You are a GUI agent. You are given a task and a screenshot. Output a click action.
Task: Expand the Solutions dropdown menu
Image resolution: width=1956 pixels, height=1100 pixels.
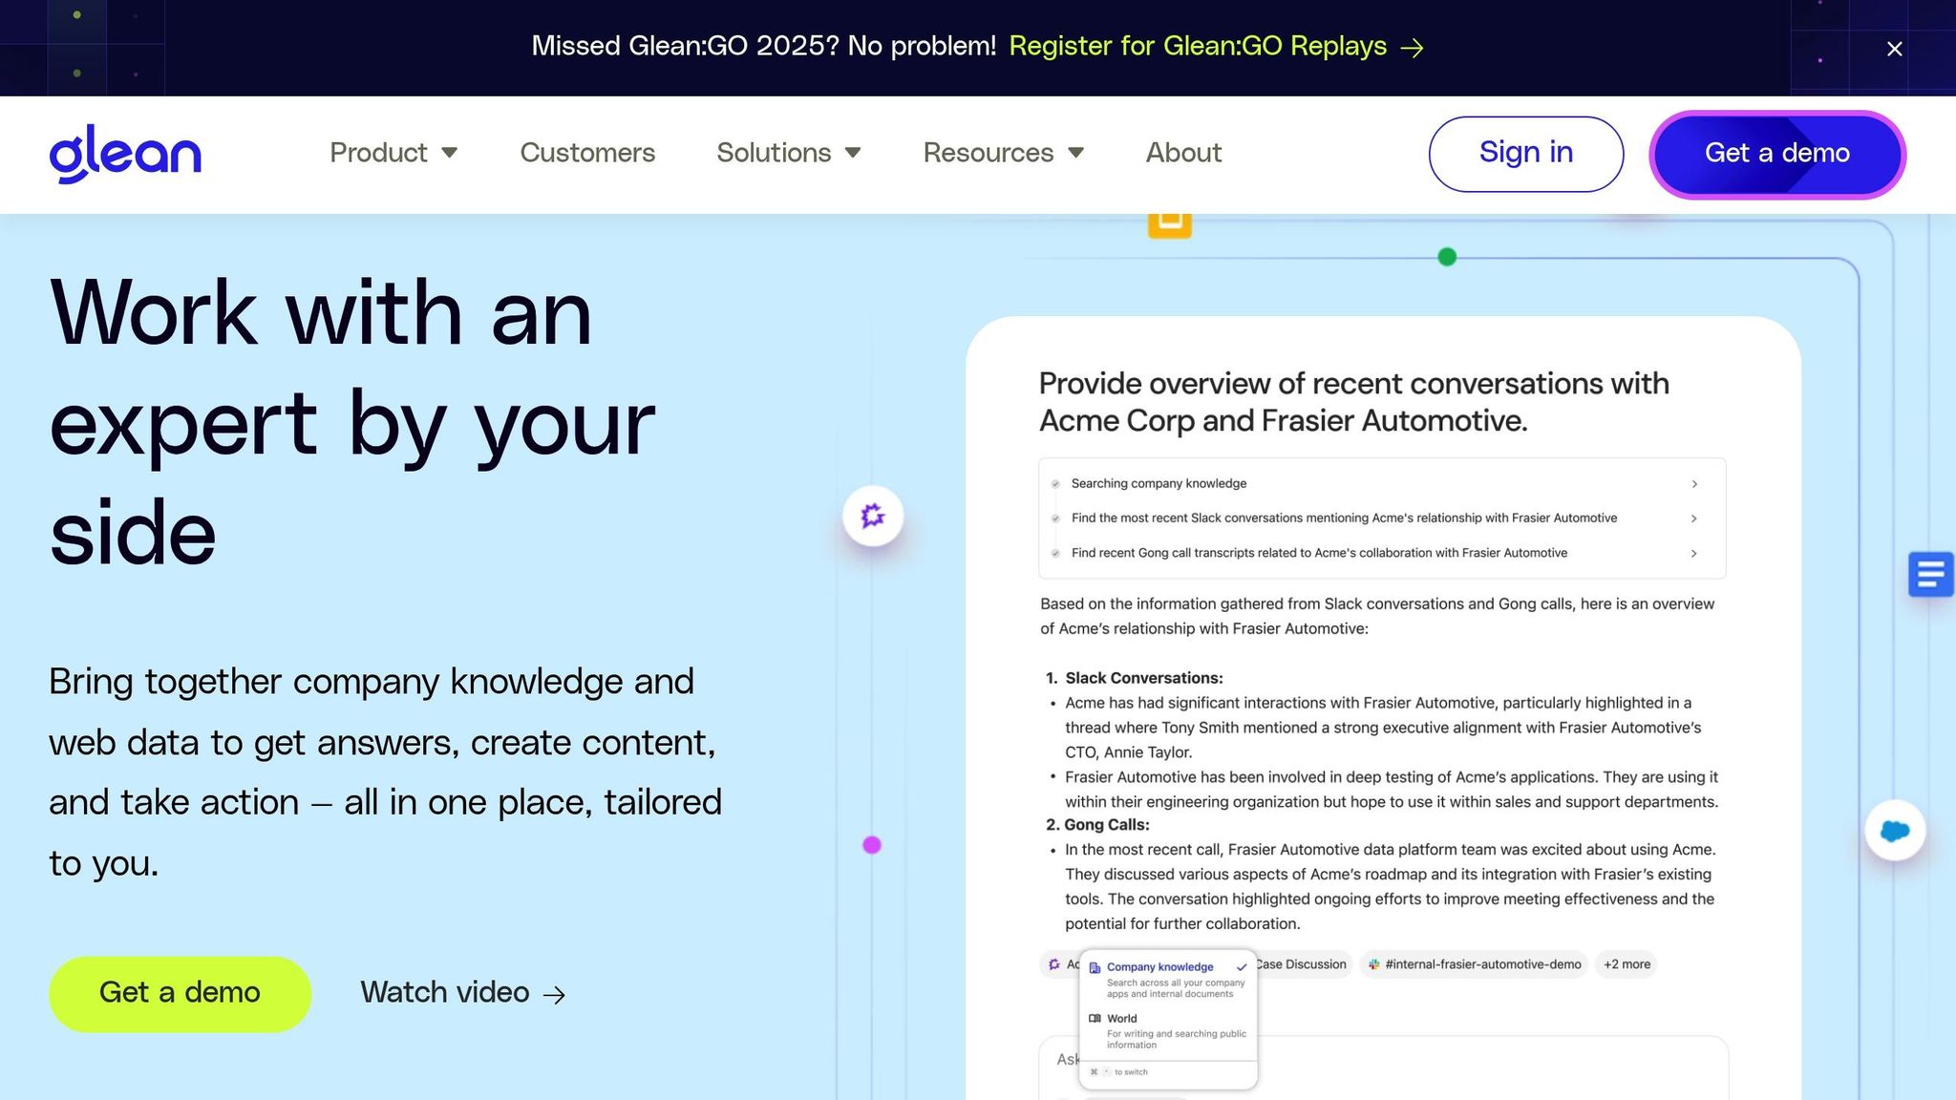[x=789, y=153]
